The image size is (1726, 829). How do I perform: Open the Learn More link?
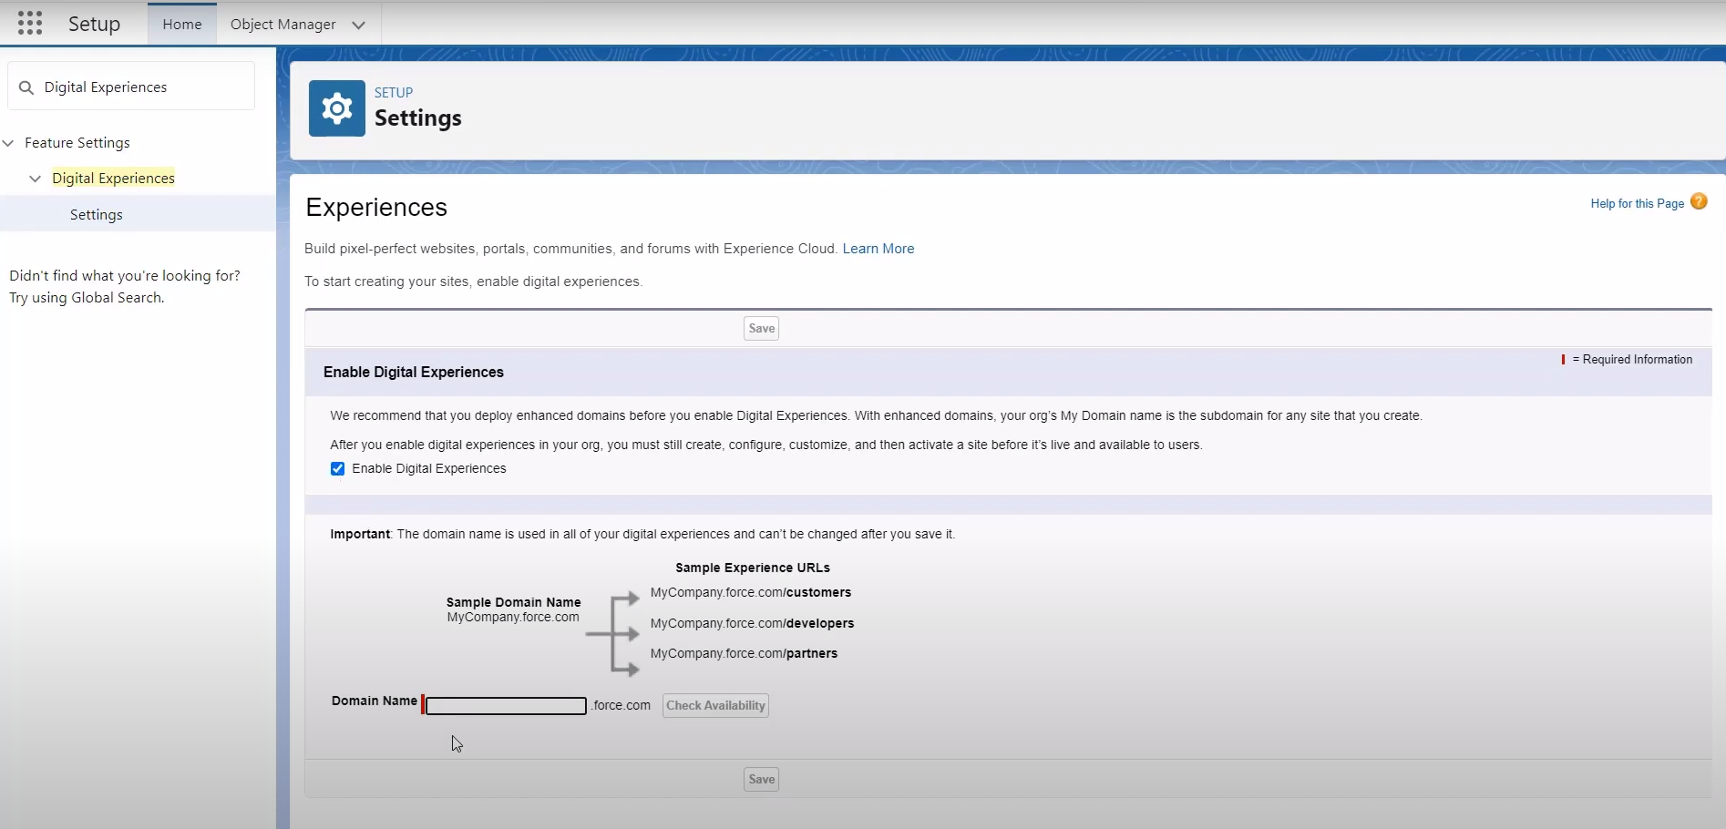[878, 249]
